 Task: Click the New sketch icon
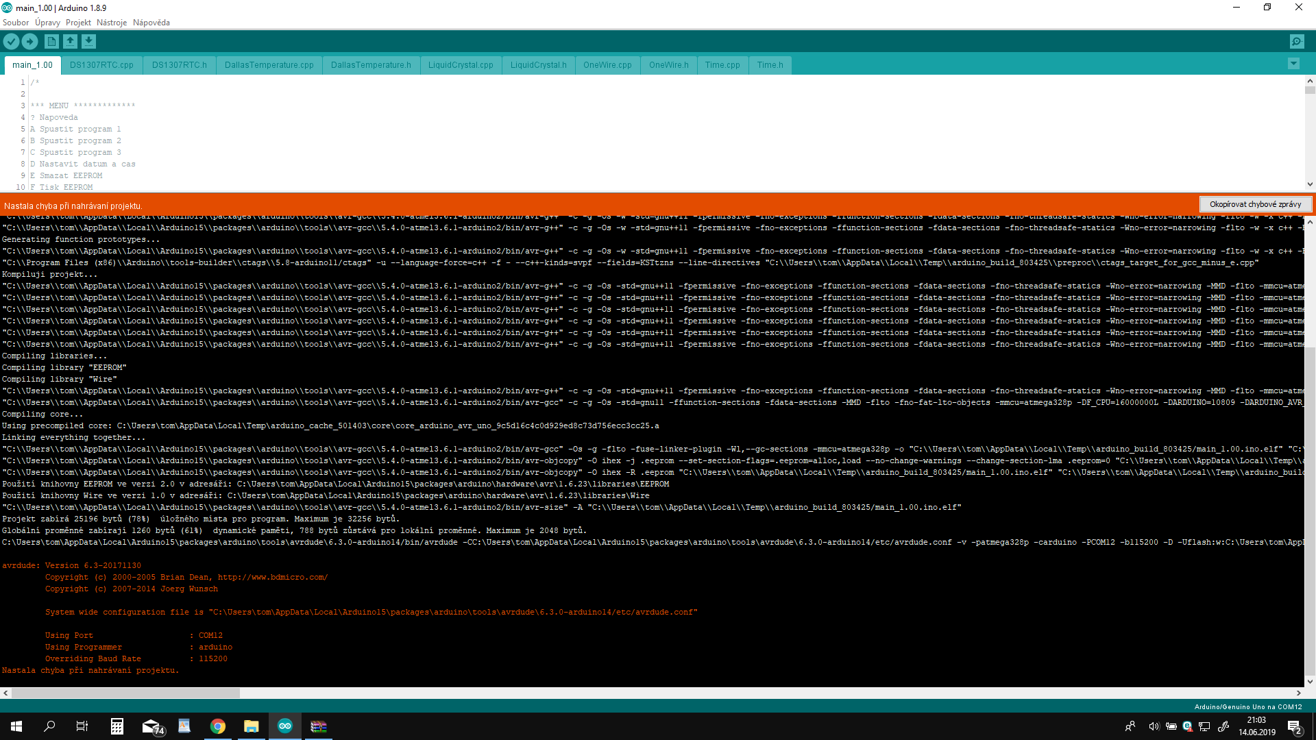coord(51,42)
